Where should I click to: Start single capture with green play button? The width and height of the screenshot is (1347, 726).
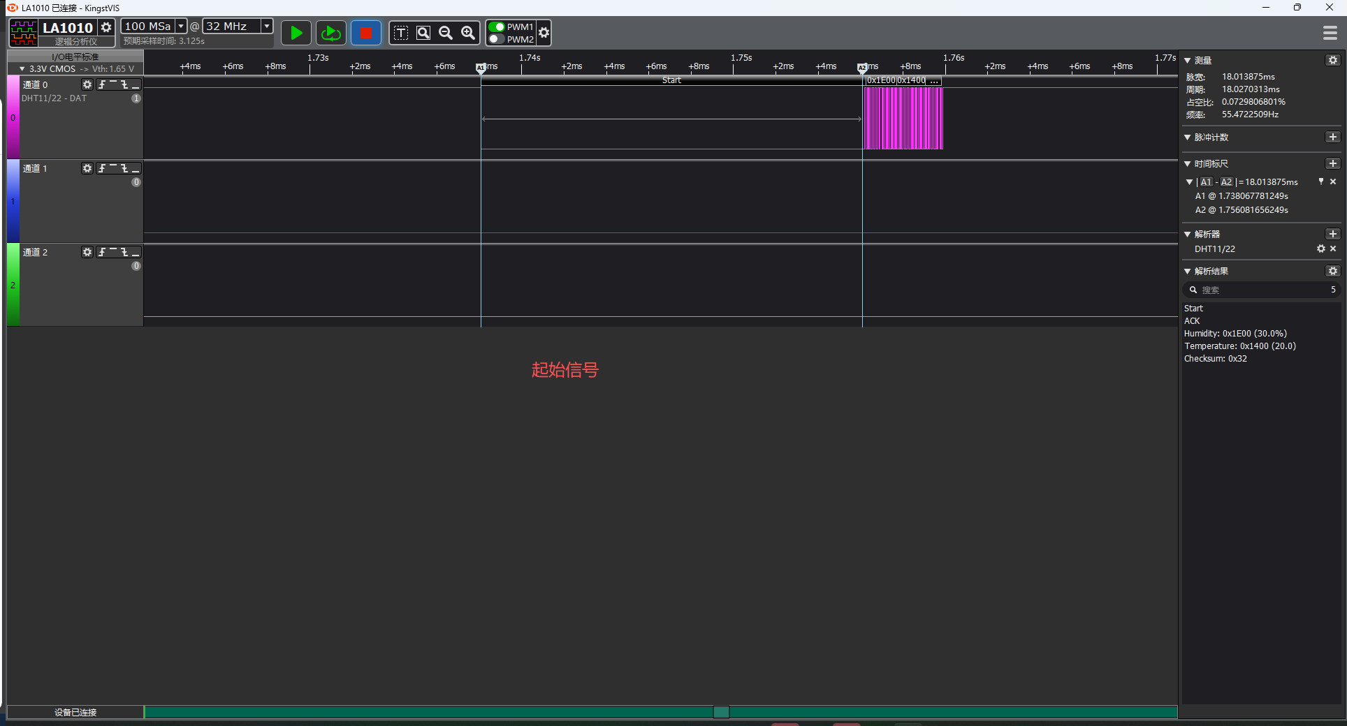296,33
